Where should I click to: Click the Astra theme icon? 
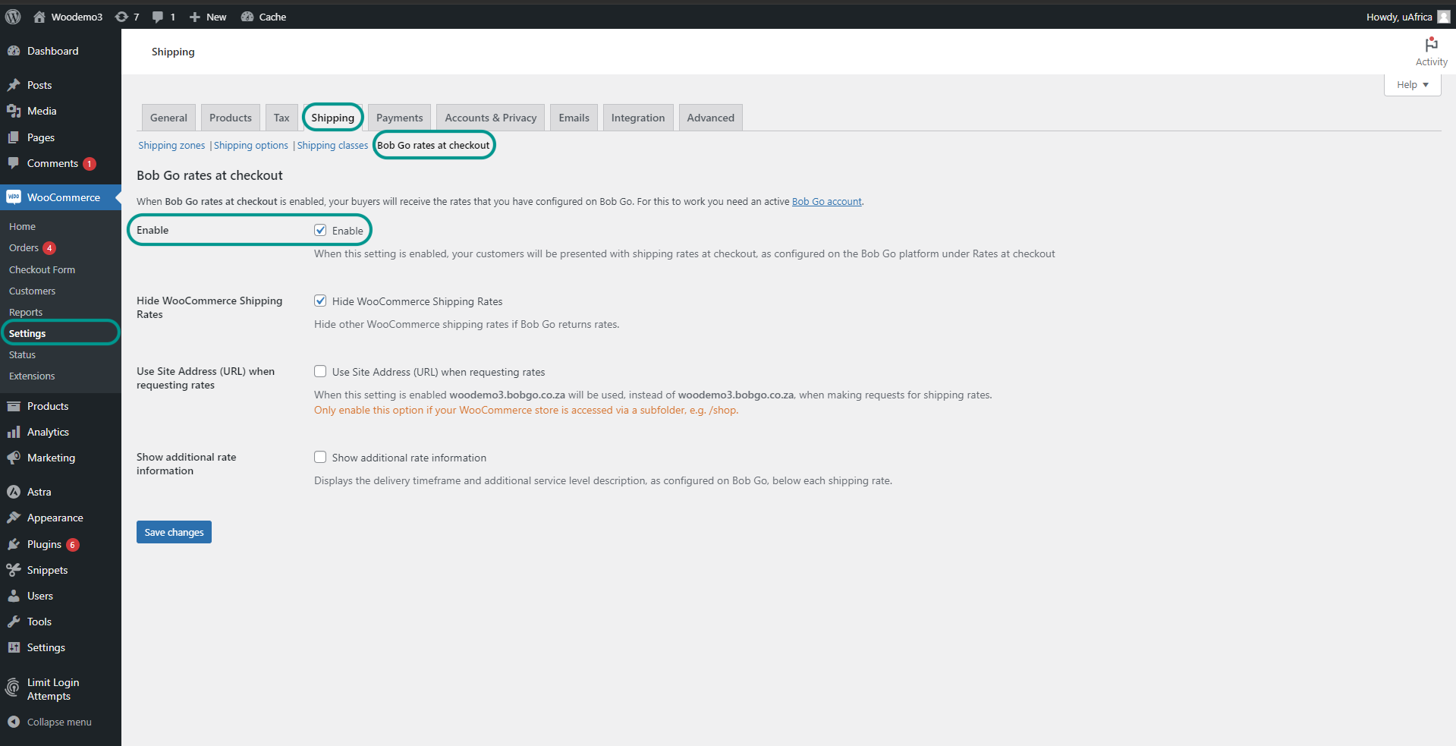coord(14,492)
